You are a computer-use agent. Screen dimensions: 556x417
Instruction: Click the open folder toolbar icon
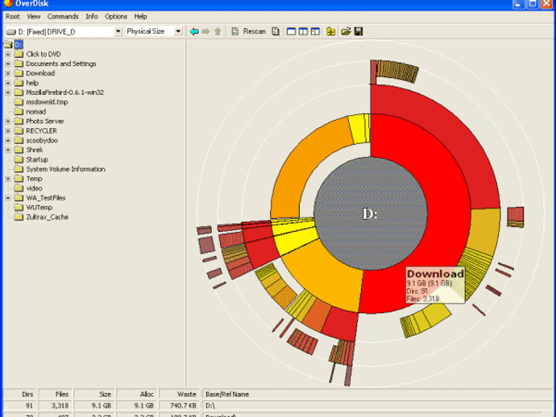(x=346, y=31)
